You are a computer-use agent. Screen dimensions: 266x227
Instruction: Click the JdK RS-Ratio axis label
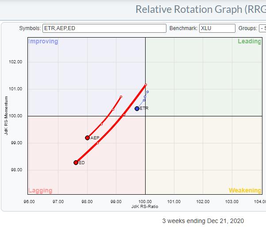click(x=145, y=207)
